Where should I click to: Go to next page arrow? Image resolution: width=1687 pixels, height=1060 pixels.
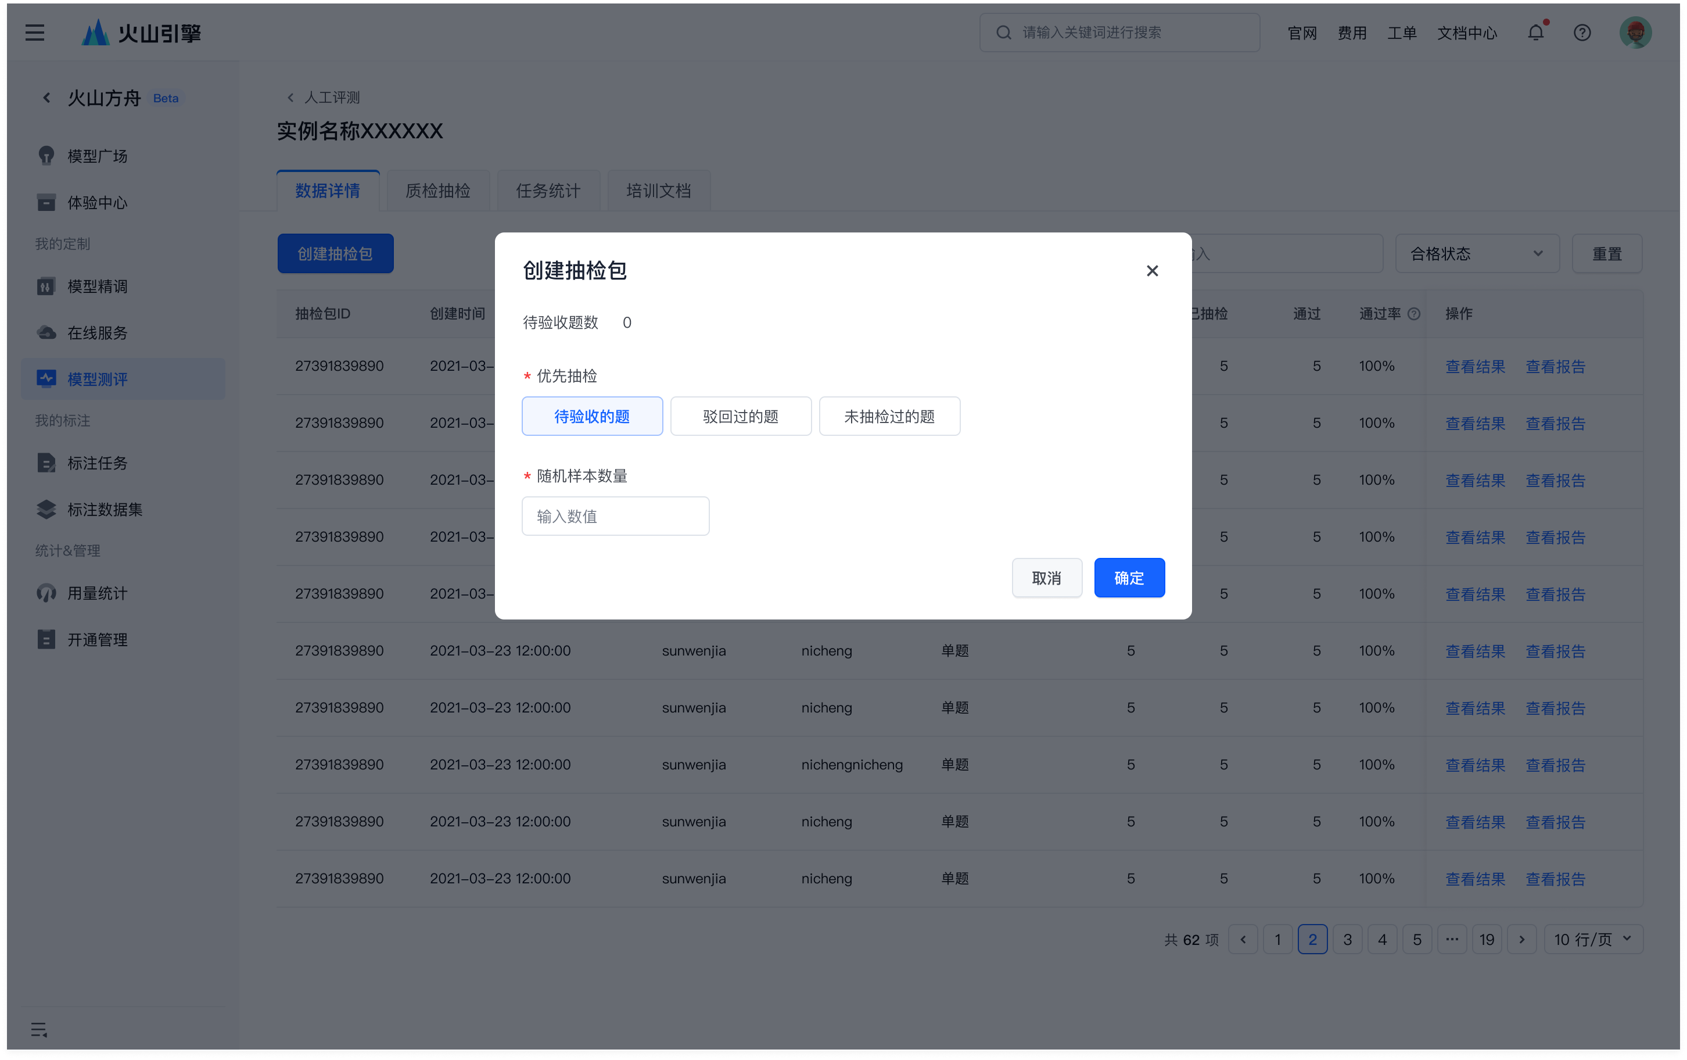(1521, 940)
